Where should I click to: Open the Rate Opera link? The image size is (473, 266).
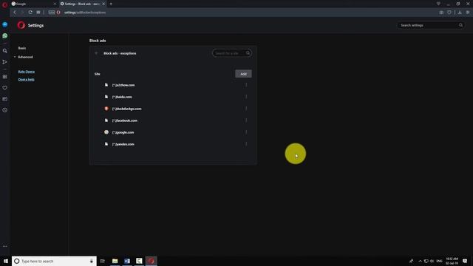point(27,72)
